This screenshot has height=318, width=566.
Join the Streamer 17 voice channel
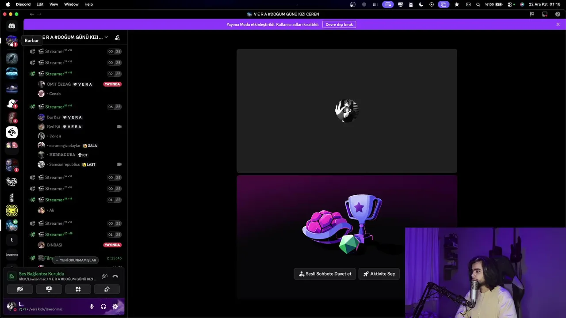pos(75,189)
